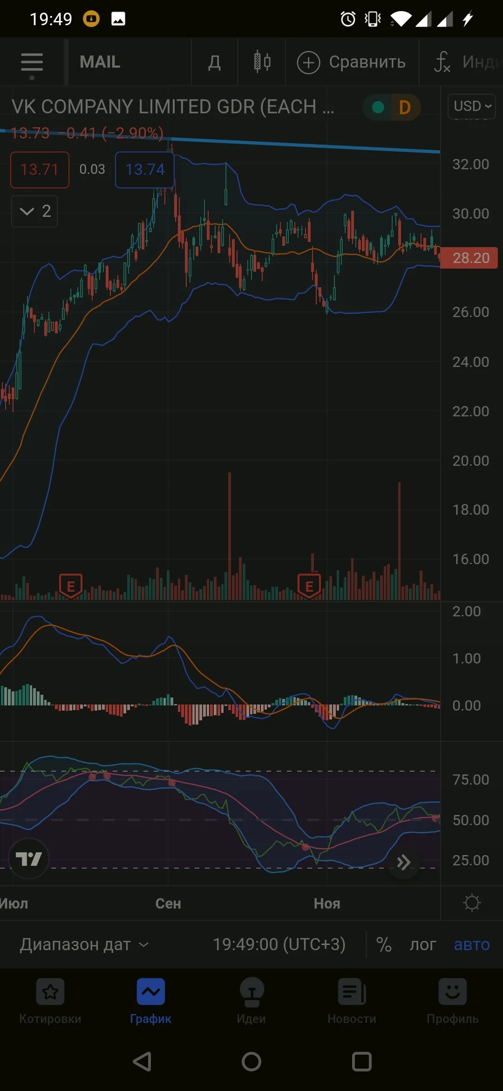Viewport: 503px width, 1091px height.
Task: Tap the tall red volume bar near September
Action: click(x=230, y=536)
